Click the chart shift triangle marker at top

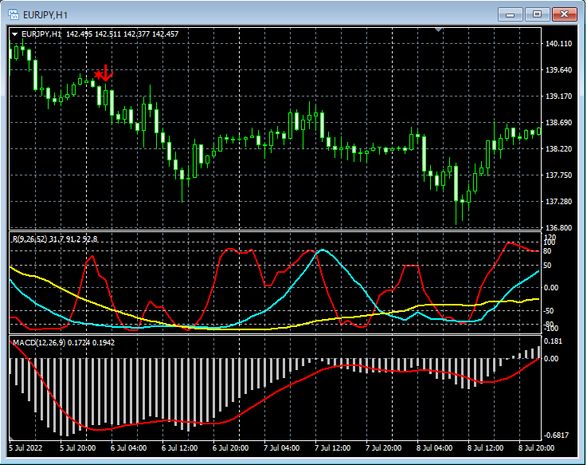pyautogui.click(x=438, y=30)
